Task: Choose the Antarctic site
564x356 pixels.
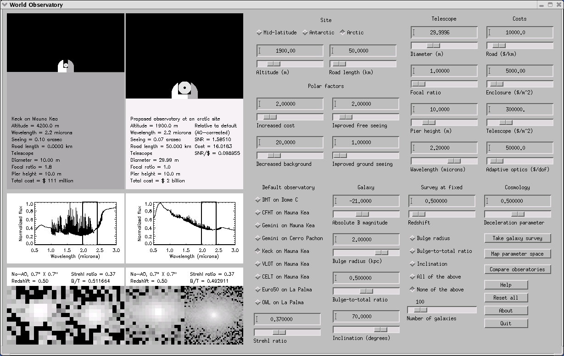Action: (x=305, y=33)
